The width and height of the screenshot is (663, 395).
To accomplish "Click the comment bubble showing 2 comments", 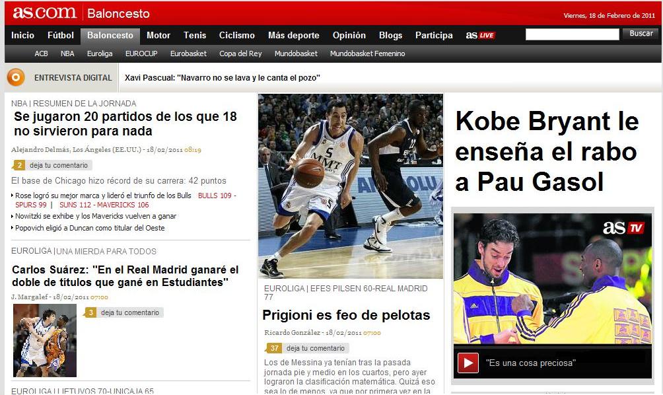I will (x=18, y=165).
